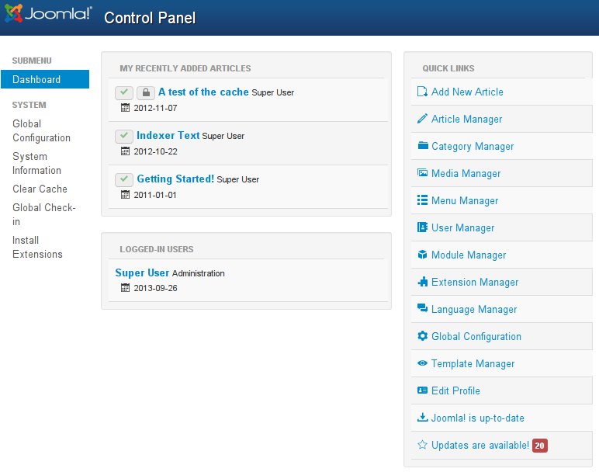Toggle published checkmark for A test of the cache

[124, 92]
